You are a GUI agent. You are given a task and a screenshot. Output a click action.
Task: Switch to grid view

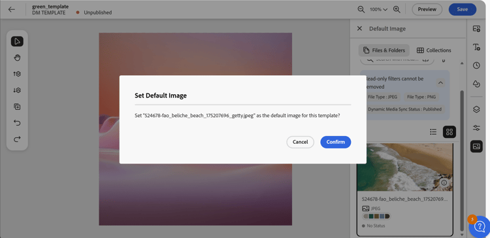[x=449, y=132]
